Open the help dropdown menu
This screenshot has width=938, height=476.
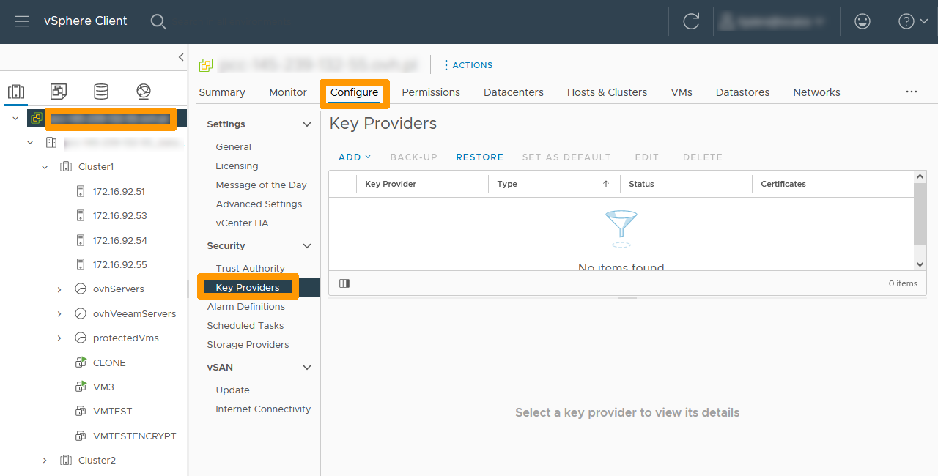913,21
